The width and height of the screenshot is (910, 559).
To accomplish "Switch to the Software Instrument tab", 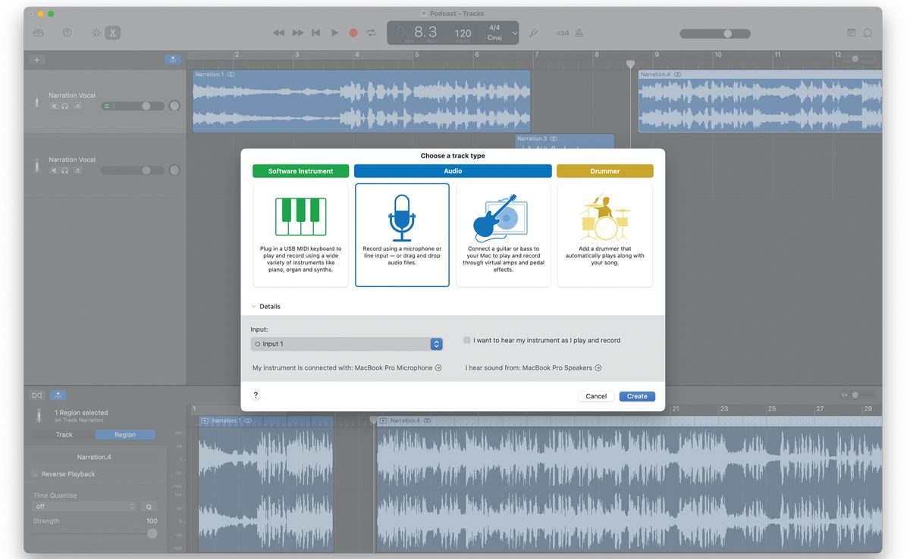I will (300, 170).
